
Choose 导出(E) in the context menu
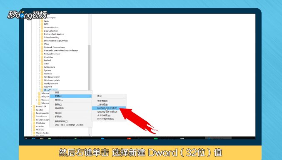coord(71,113)
